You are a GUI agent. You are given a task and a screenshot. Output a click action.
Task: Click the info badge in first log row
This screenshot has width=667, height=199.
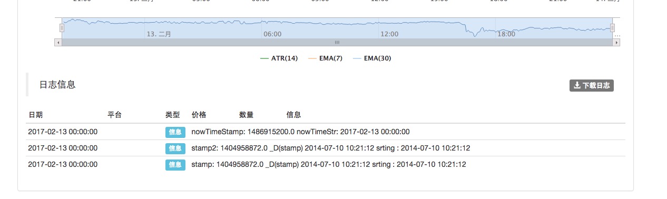[x=175, y=132]
